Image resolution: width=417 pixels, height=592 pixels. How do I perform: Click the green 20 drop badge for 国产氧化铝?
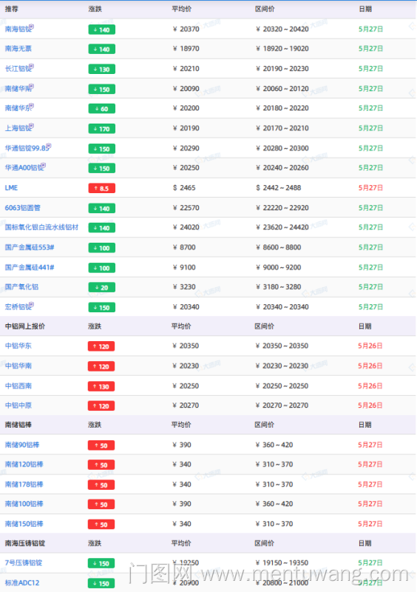click(x=101, y=288)
